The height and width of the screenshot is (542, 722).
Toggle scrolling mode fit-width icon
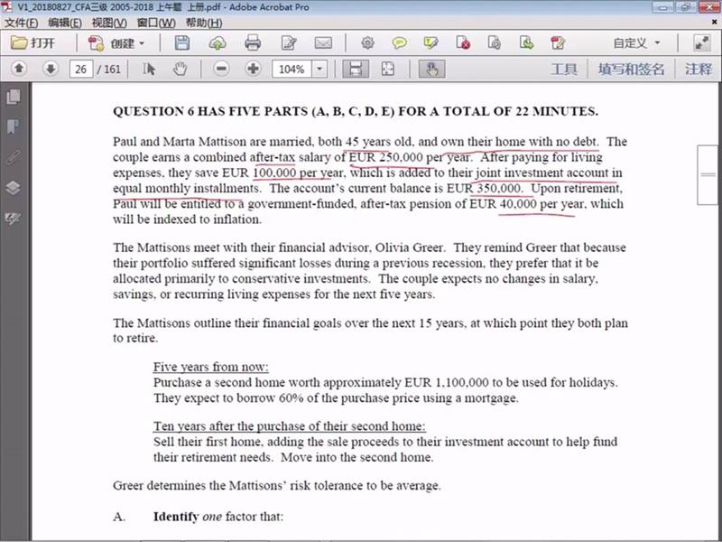(355, 70)
